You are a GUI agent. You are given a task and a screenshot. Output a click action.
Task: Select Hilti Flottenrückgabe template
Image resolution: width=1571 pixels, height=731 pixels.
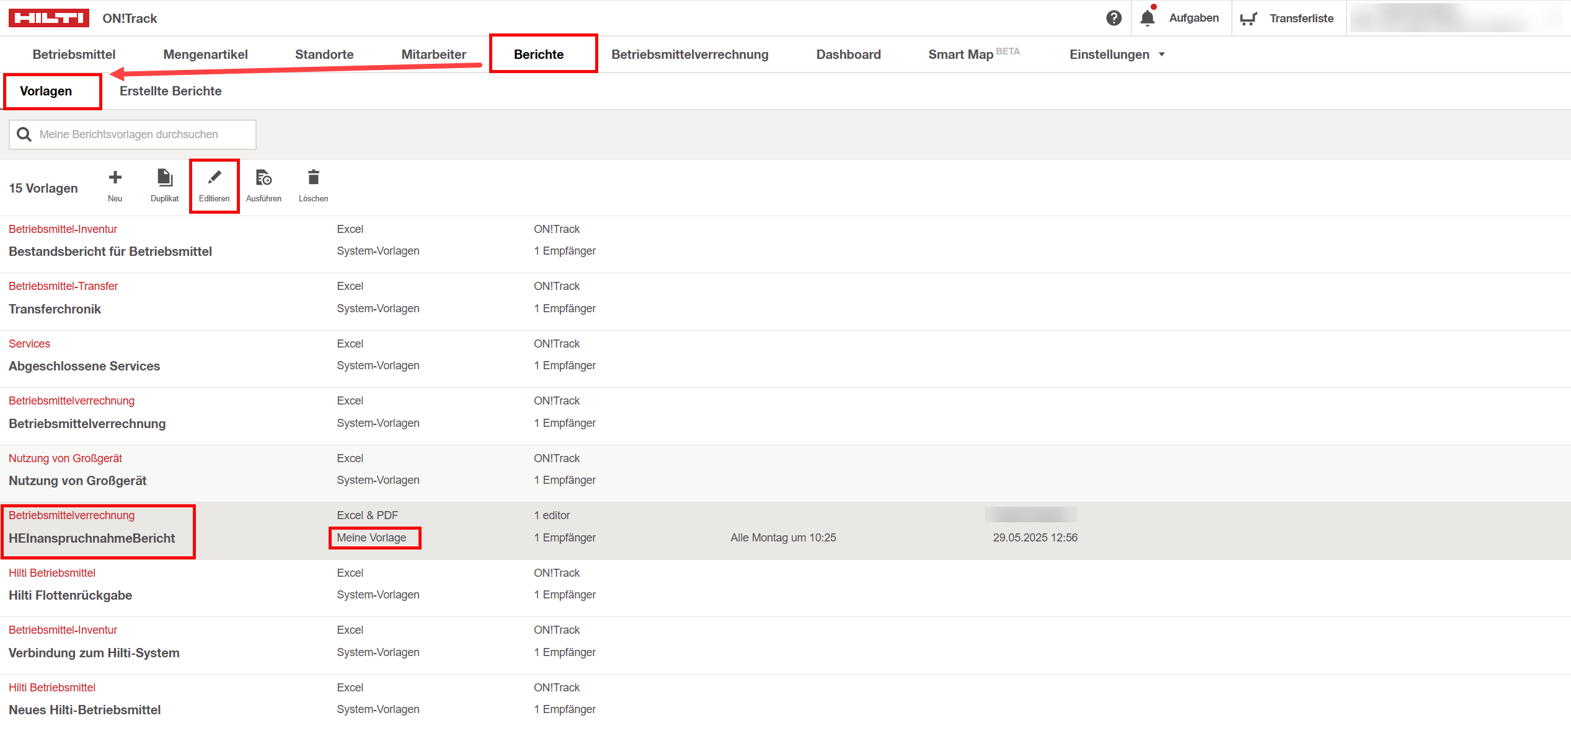71,595
